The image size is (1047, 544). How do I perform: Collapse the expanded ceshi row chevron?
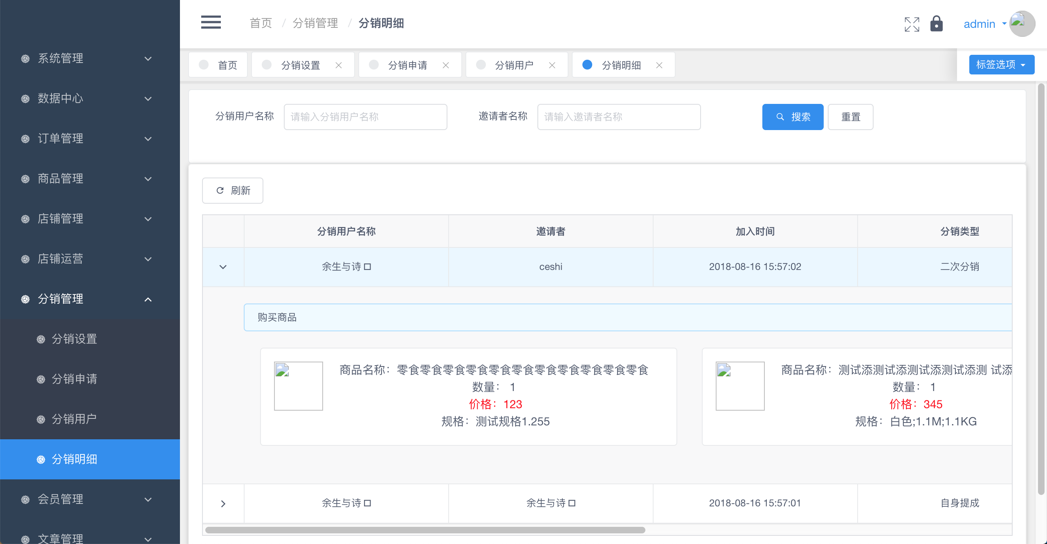223,267
